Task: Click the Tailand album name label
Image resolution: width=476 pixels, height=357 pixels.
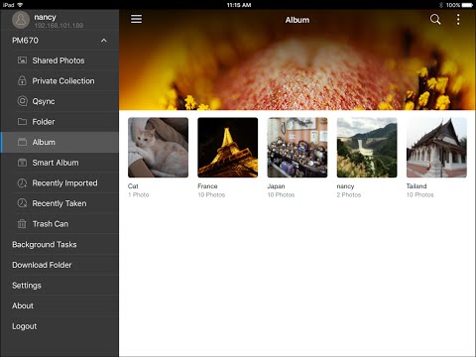Action: (416, 186)
